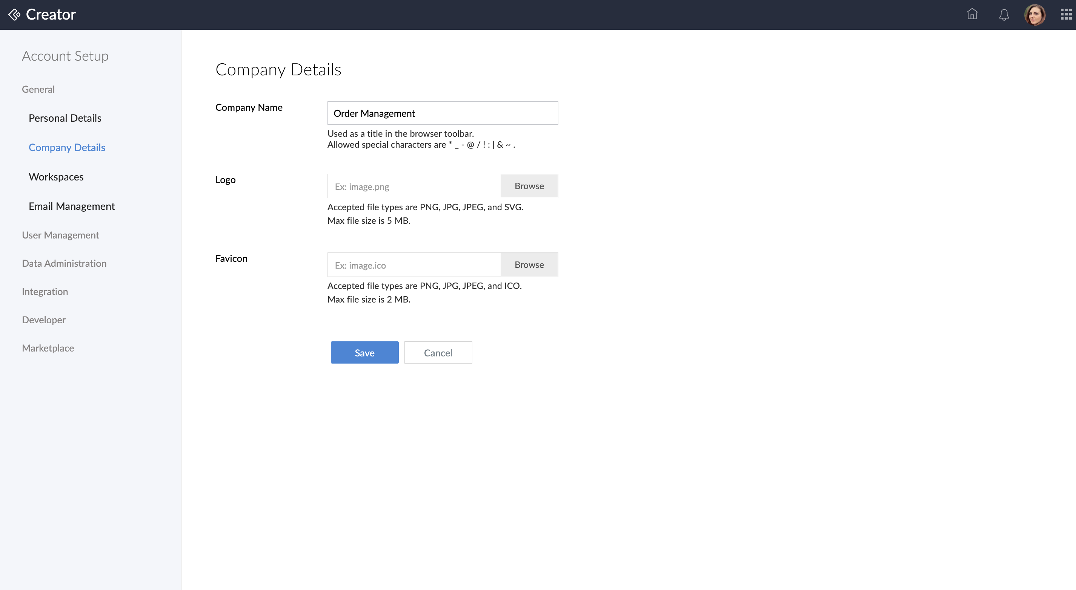1076x590 pixels.
Task: Focus the Company Name field
Action: click(x=443, y=113)
